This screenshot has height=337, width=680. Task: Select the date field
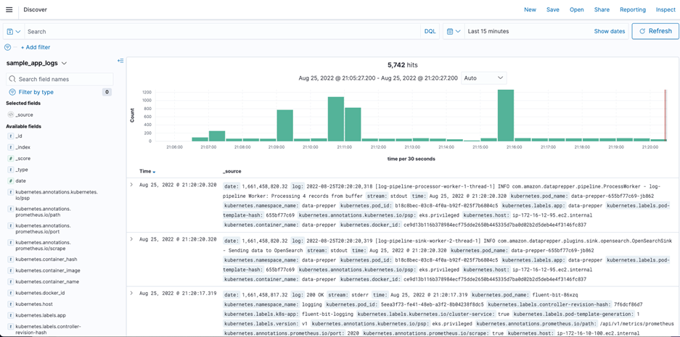21,181
